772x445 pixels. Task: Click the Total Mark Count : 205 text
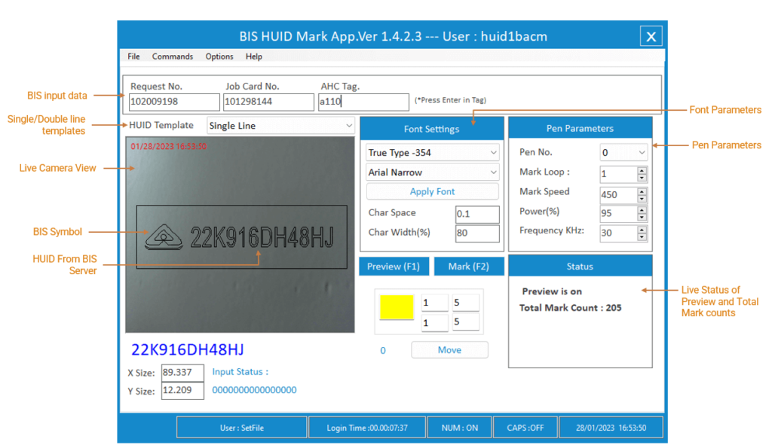(570, 308)
